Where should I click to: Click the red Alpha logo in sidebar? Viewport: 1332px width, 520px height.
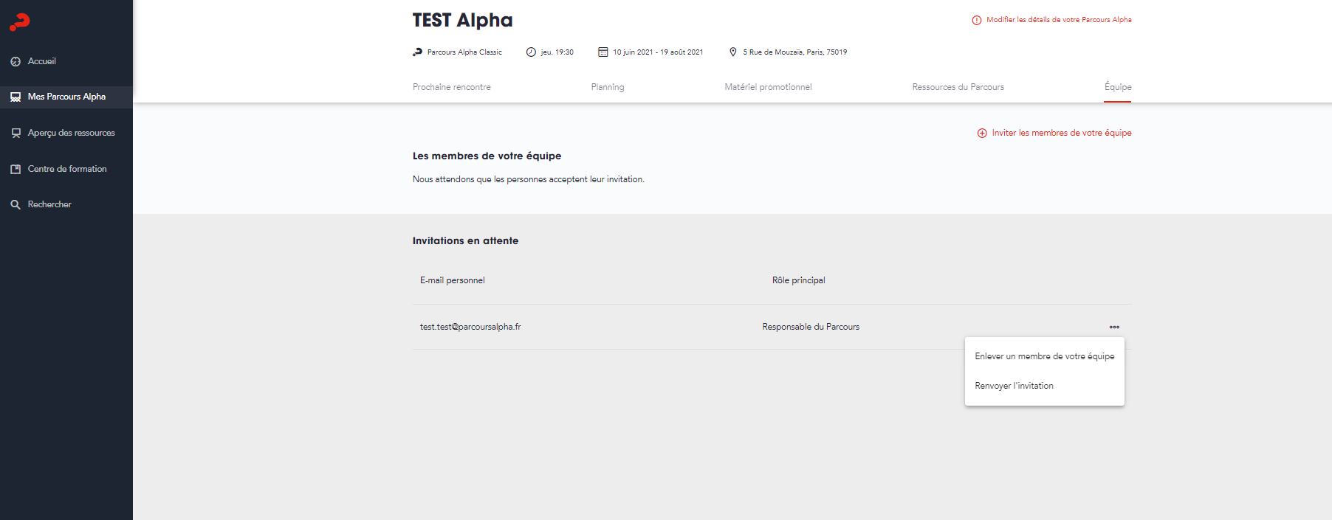tap(20, 22)
